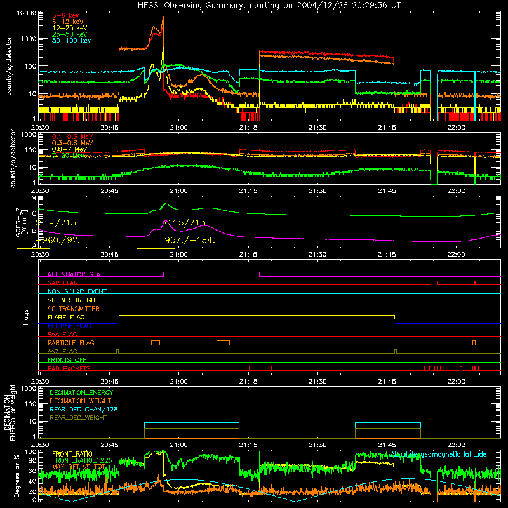
Task: Click the 10000 tick label on keV panel
Action: point(27,13)
